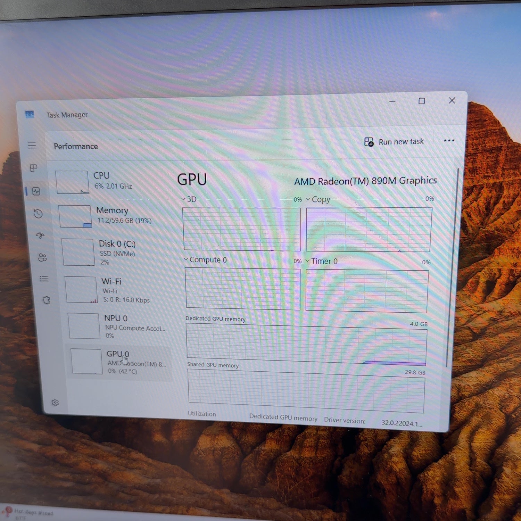This screenshot has height=521, width=521.
Task: Select CPU in the performance list
Action: click(x=111, y=182)
